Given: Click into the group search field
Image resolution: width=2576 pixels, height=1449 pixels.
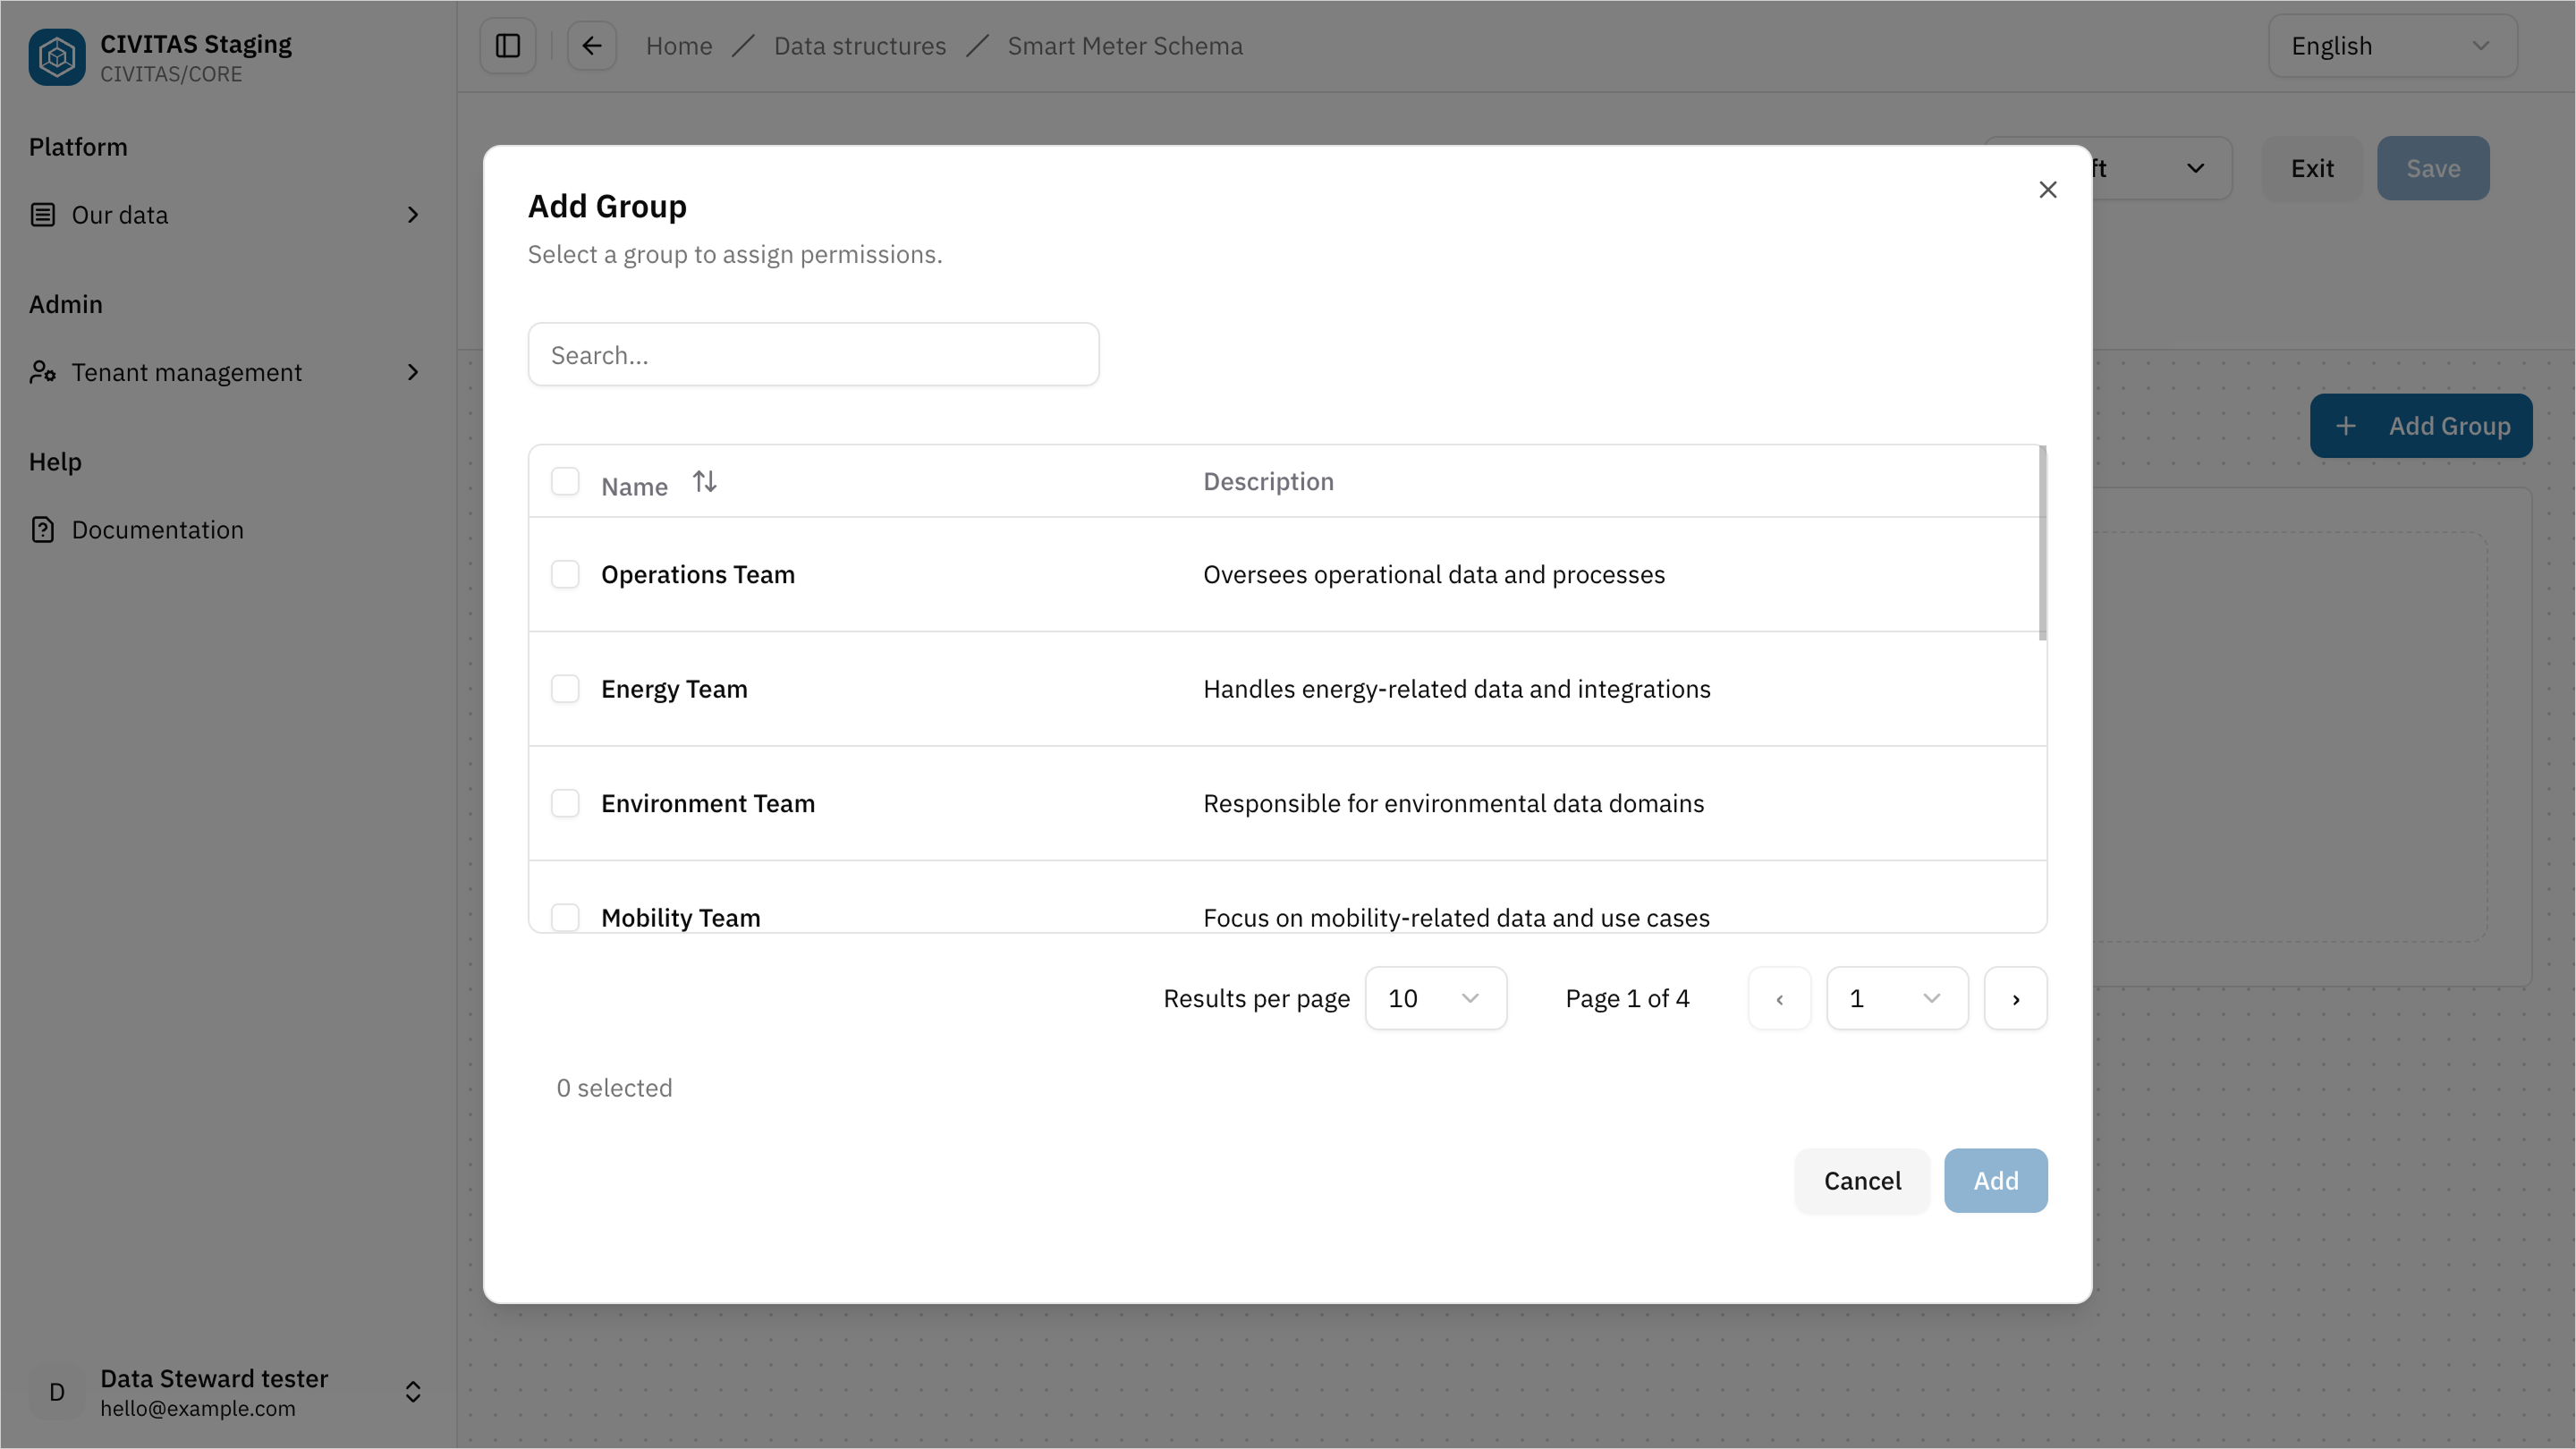Looking at the screenshot, I should (x=813, y=354).
